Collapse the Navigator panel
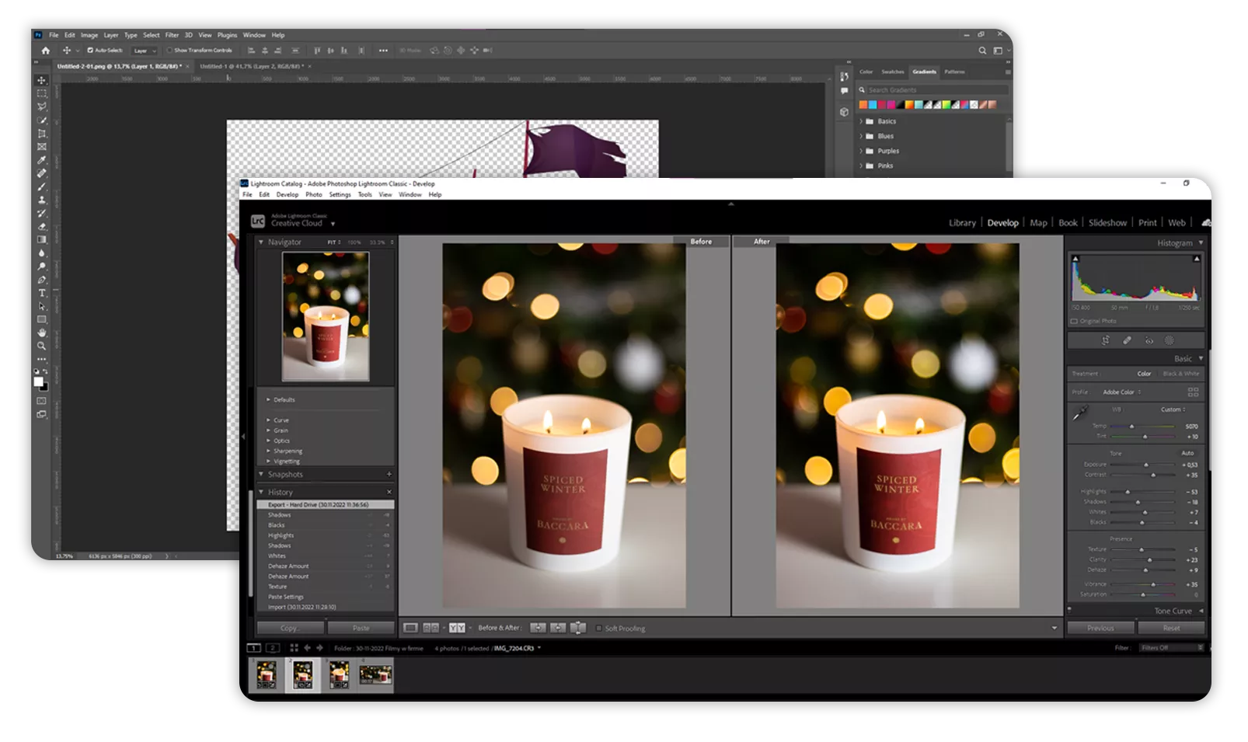The image size is (1248, 742). 261,242
